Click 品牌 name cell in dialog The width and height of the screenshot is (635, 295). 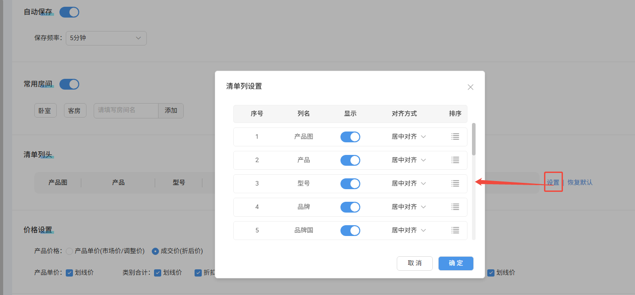[x=304, y=207]
